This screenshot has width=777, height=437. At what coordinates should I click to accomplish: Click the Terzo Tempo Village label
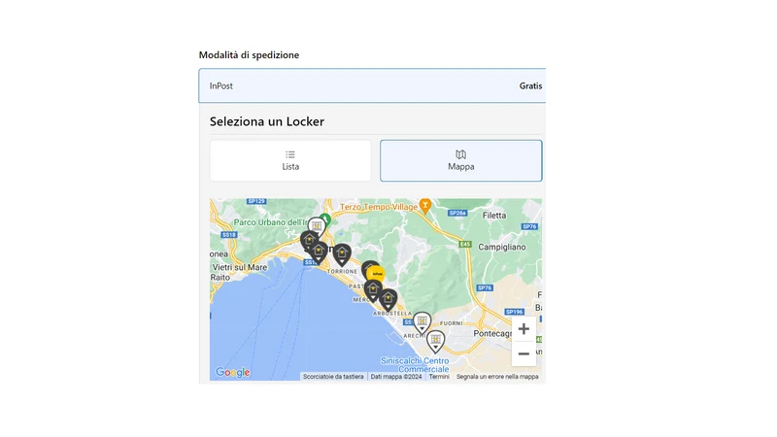pyautogui.click(x=379, y=207)
